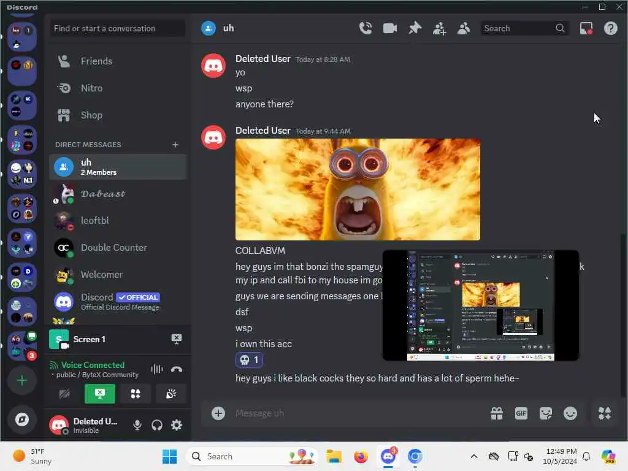The width and height of the screenshot is (628, 471).
Task: Open the Double Counter direct message
Action: [118, 248]
